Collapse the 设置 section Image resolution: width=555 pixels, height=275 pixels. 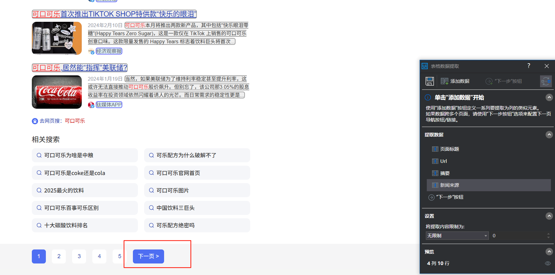[549, 216]
